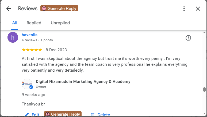Click the five-star rating on the review
The image size is (207, 117).
[x=32, y=50]
